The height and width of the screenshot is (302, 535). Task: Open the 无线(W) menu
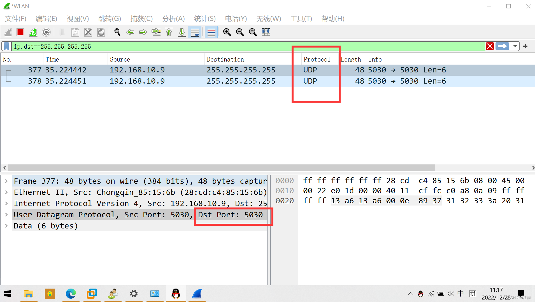click(268, 19)
